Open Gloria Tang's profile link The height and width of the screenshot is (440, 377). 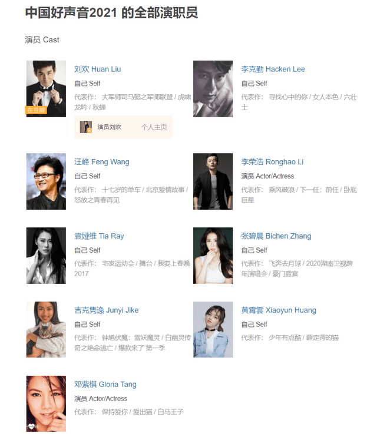[105, 384]
